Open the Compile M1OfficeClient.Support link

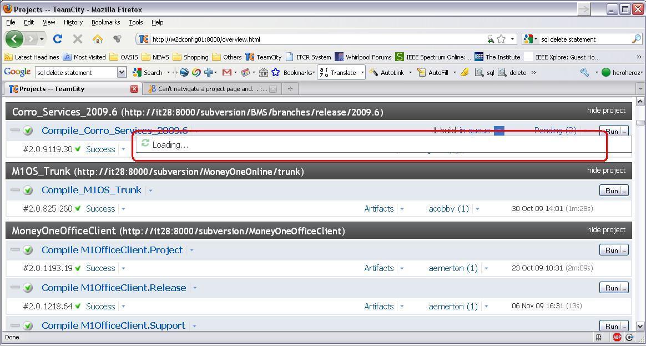tap(113, 325)
